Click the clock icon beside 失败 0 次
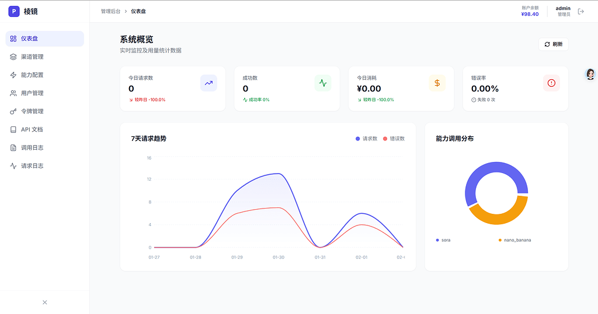 [474, 100]
